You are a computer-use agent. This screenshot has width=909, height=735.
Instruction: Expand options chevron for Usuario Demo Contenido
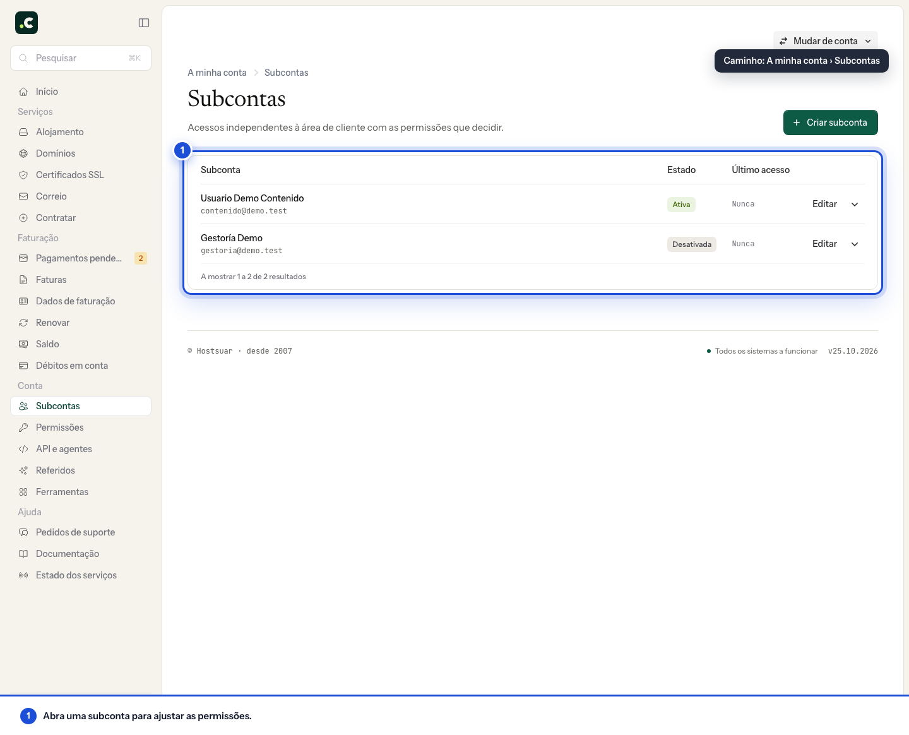point(855,204)
